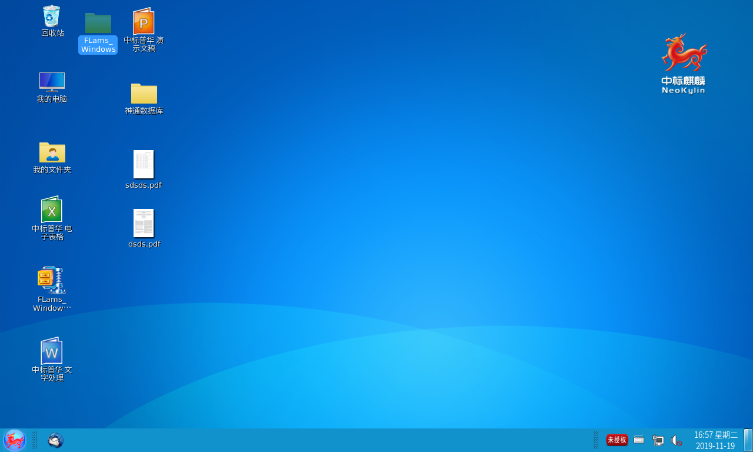Click the taskbar grip handle beside start button

tap(35, 440)
